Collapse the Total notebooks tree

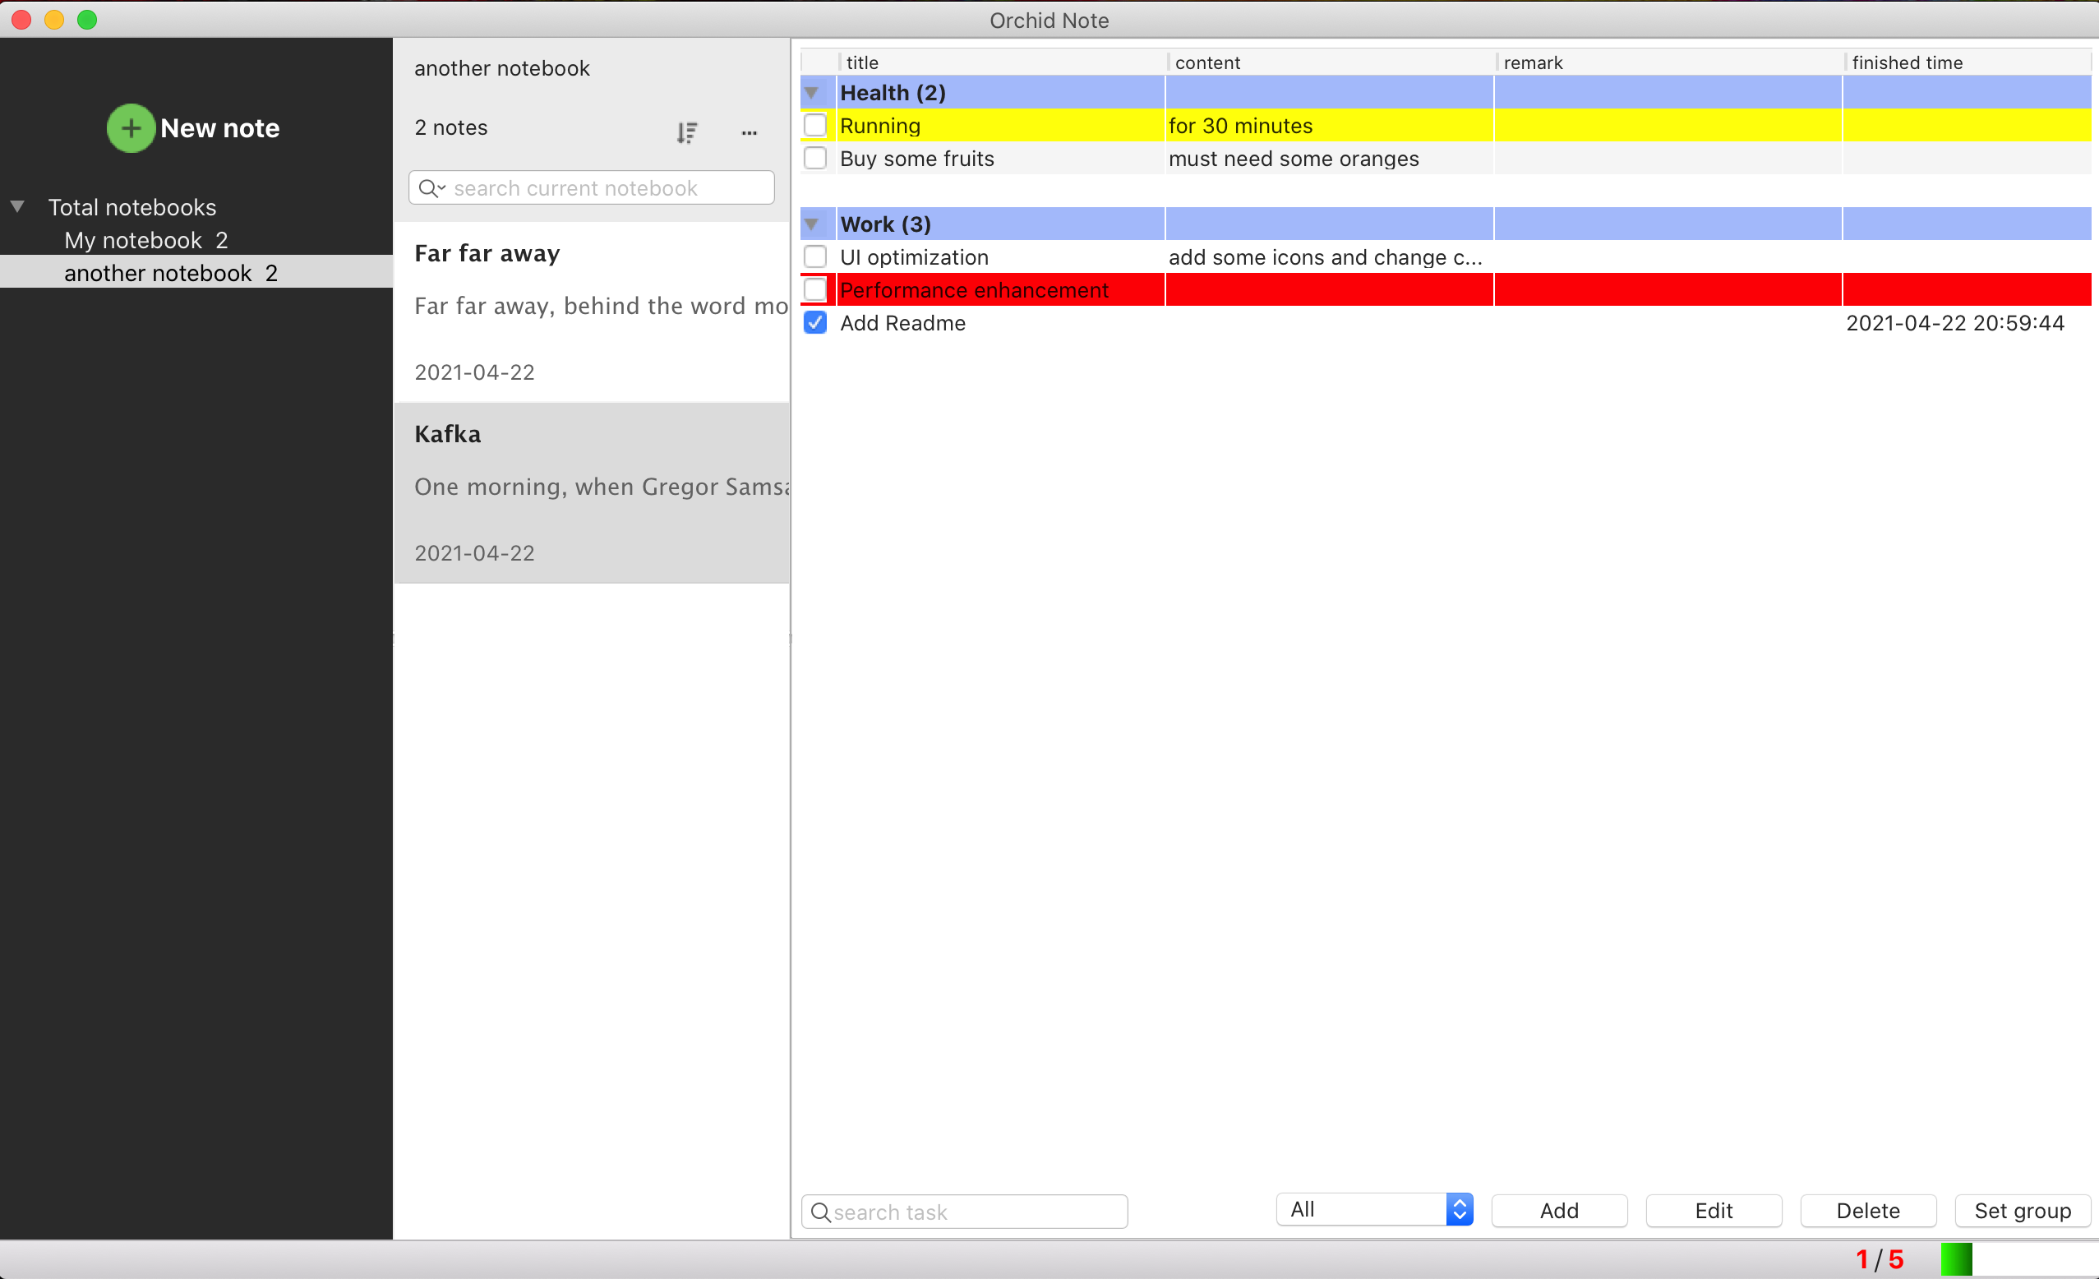click(x=17, y=206)
